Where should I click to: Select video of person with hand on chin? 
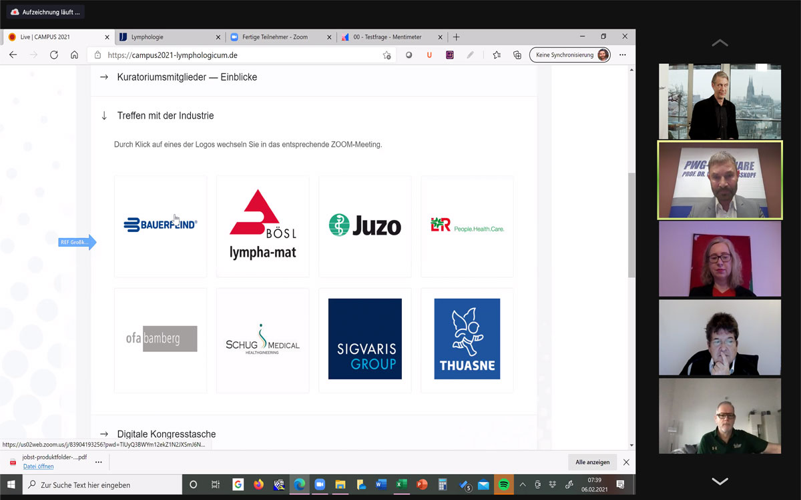coord(720,337)
